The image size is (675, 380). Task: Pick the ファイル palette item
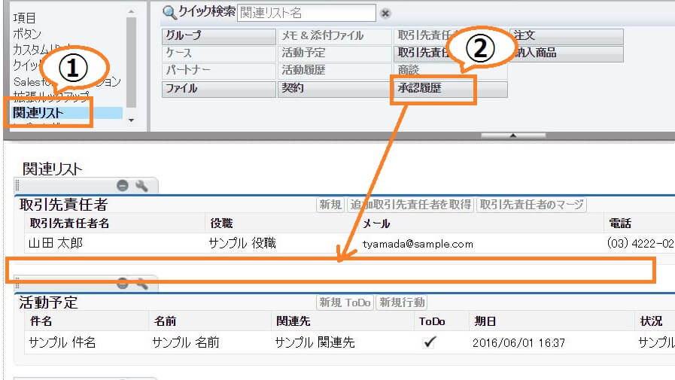click(219, 89)
